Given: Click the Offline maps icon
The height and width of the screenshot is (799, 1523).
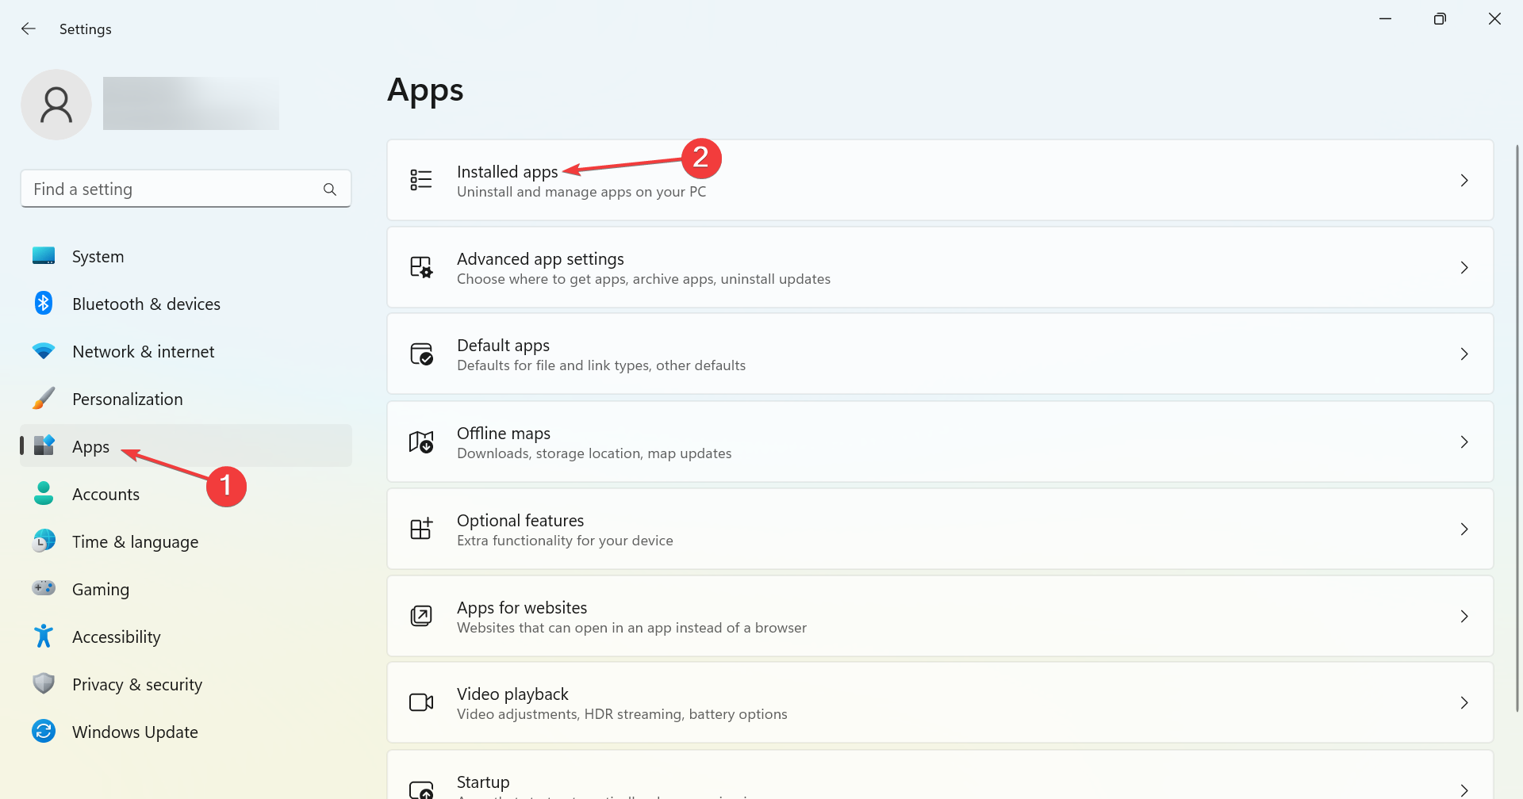Looking at the screenshot, I should click(421, 442).
